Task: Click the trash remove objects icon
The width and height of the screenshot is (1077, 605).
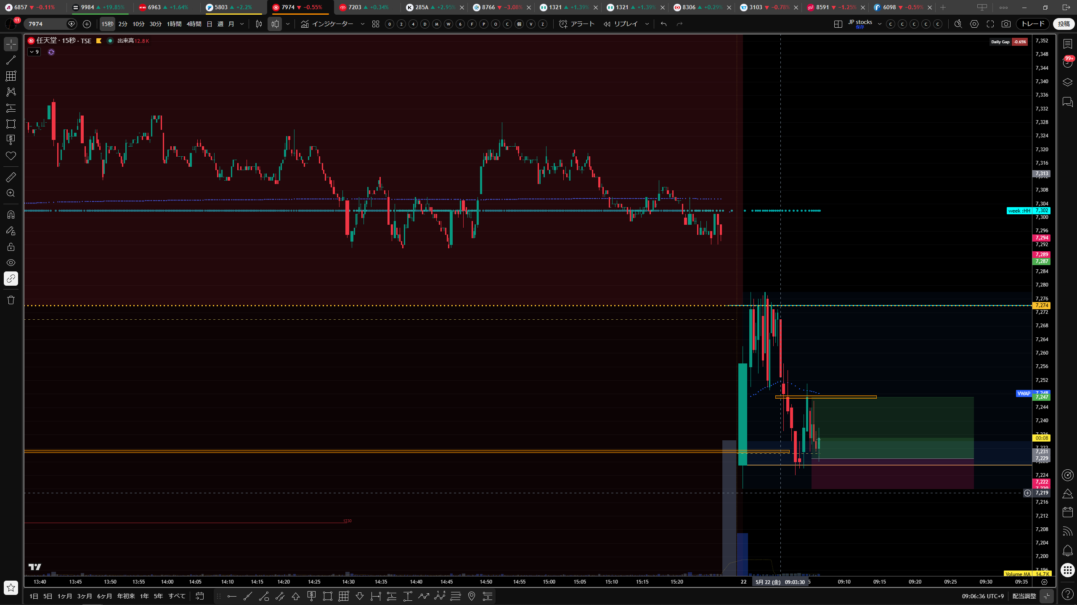Action: coord(11,300)
